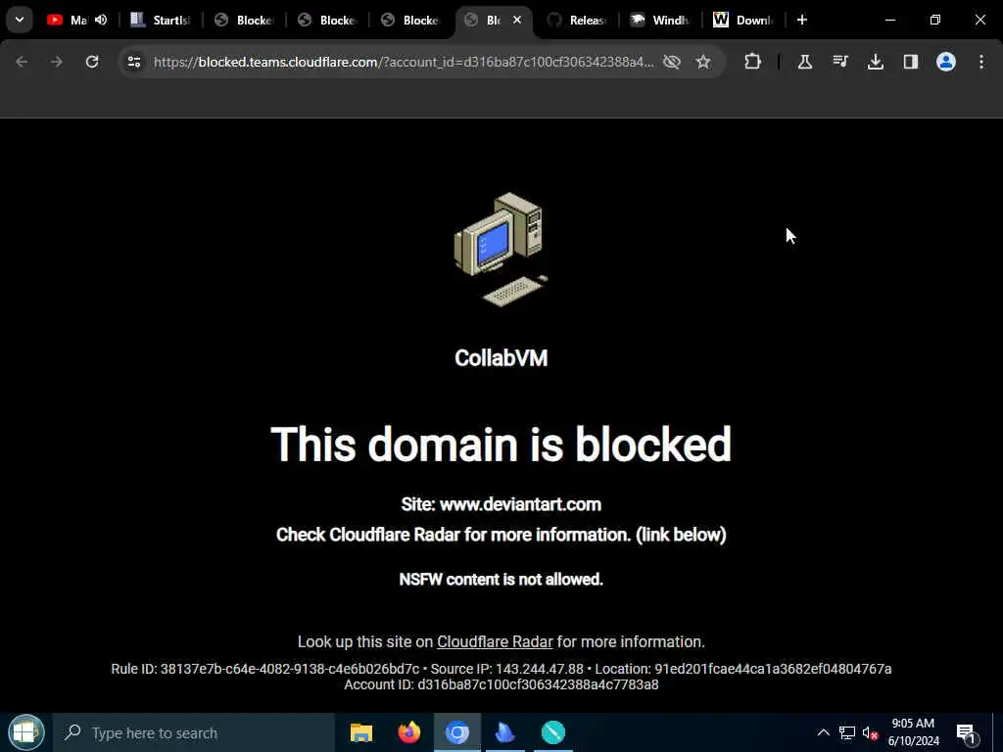Switch to the StartIsBack tab
Viewport: 1003px width, 752px height.
tap(162, 20)
